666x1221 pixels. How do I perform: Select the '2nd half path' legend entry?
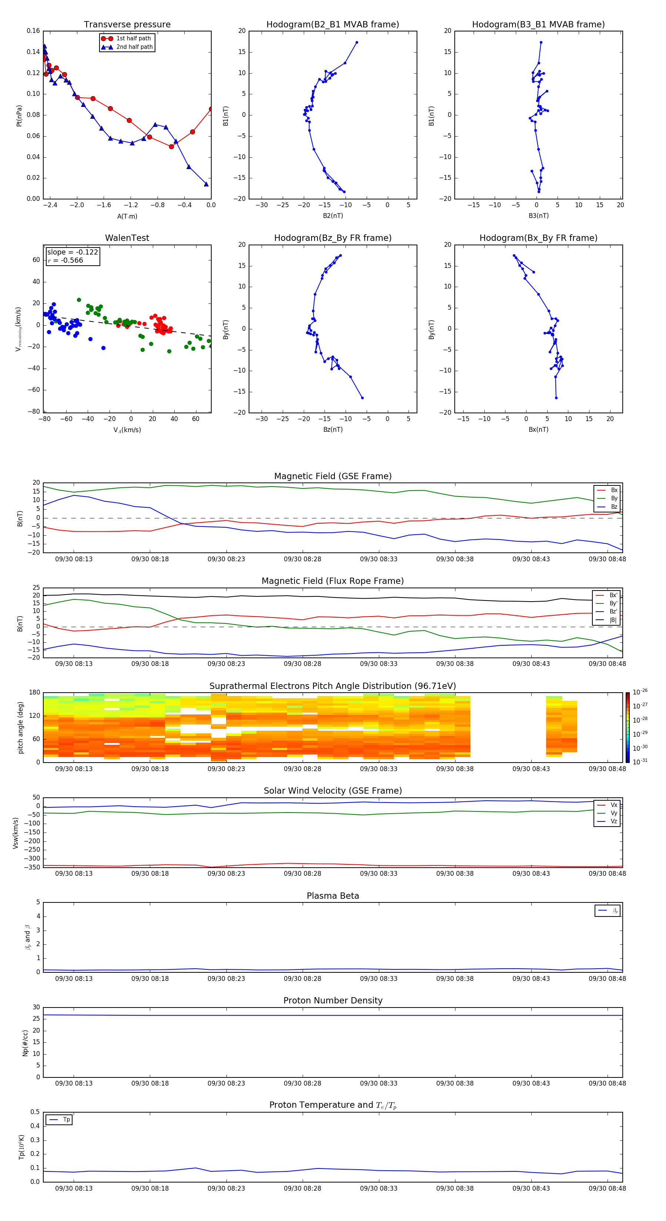[x=127, y=47]
